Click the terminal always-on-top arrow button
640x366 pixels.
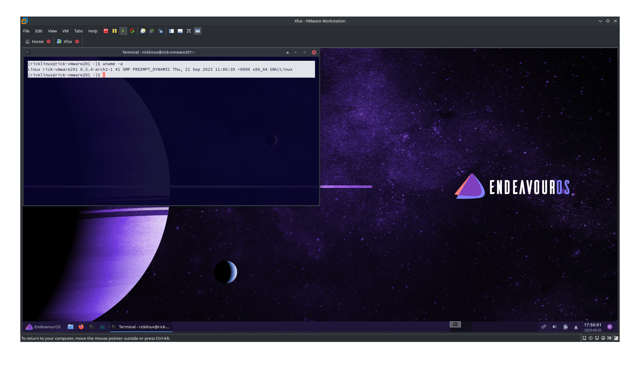point(288,52)
